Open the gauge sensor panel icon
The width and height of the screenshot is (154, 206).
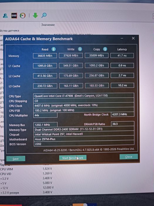point(23,16)
